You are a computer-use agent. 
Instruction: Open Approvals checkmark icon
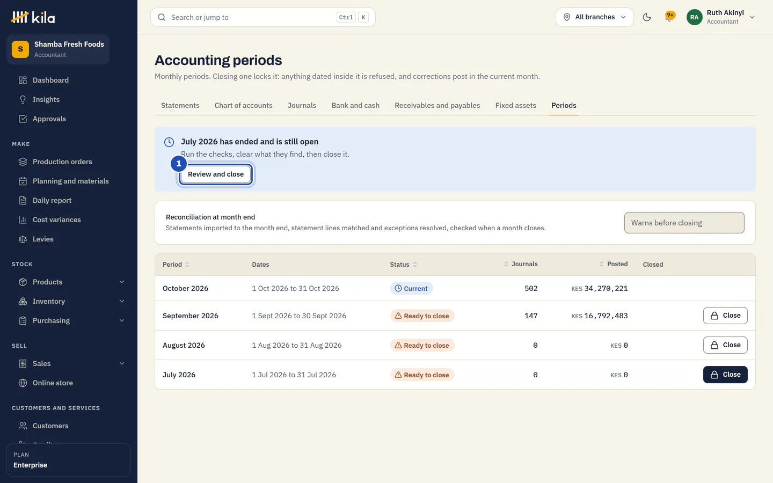(x=23, y=119)
